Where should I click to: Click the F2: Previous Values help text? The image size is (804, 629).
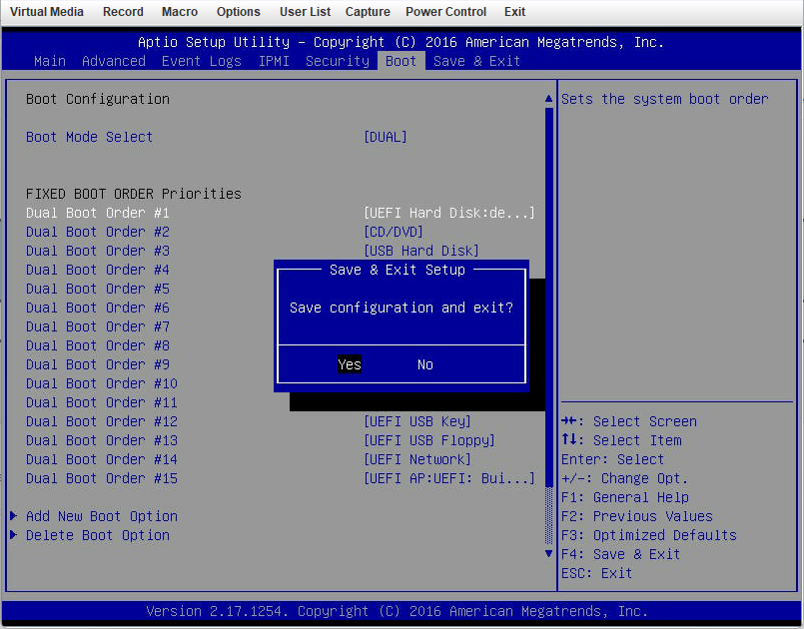pos(637,516)
